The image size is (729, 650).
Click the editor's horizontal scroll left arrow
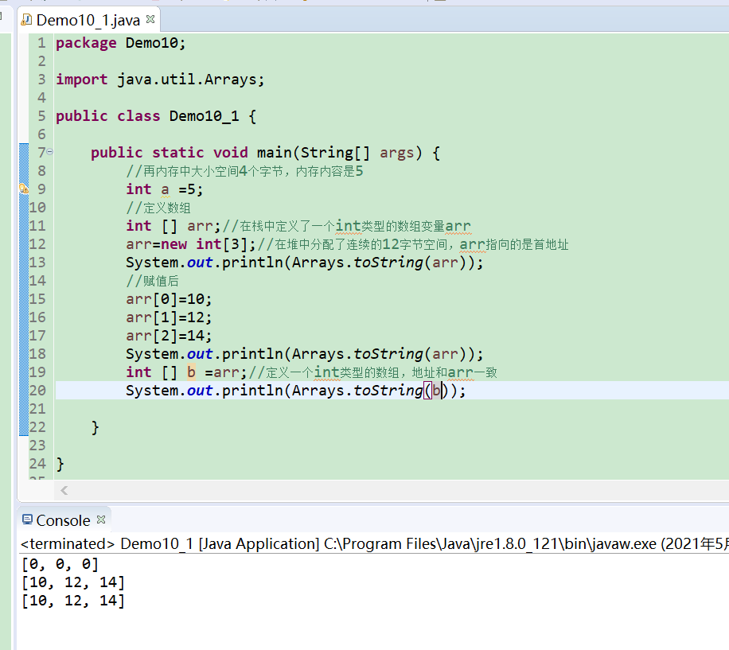coord(64,490)
